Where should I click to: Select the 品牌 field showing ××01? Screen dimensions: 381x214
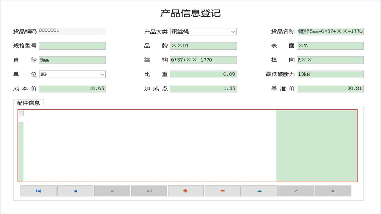pyautogui.click(x=203, y=46)
